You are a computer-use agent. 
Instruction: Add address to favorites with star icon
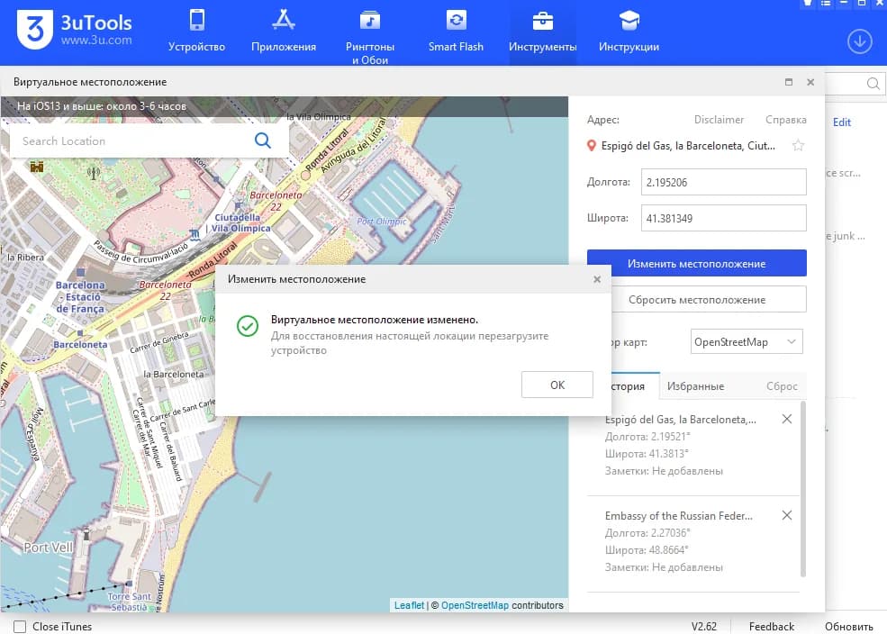pos(797,146)
